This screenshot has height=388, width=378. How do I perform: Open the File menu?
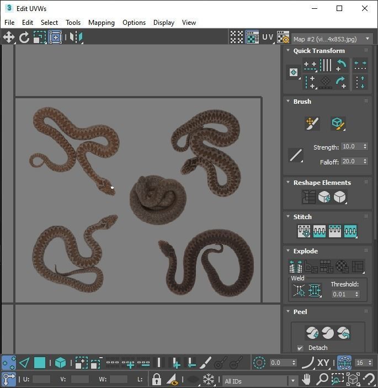pyautogui.click(x=9, y=23)
